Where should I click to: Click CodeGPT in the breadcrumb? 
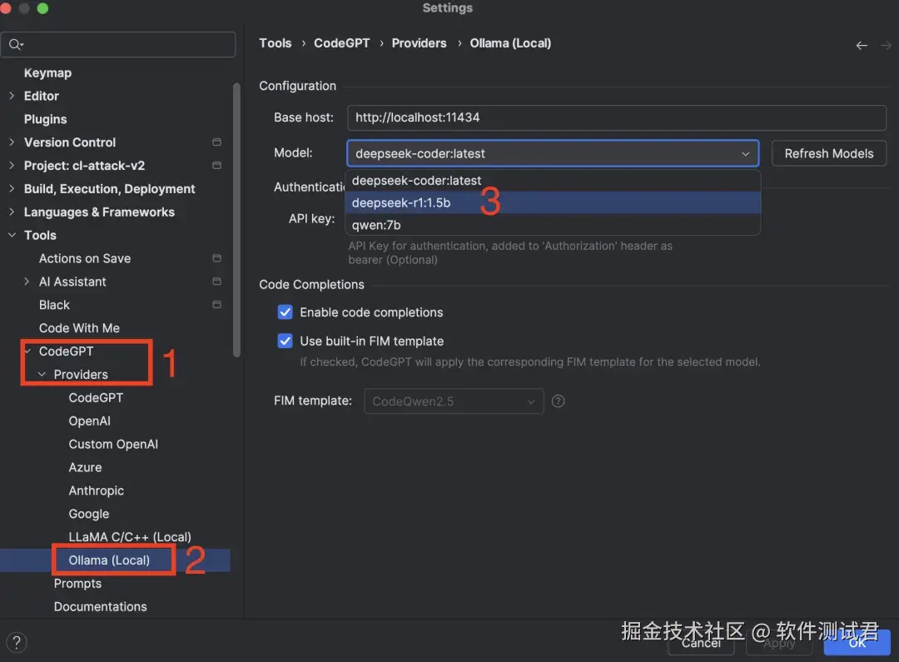[342, 43]
